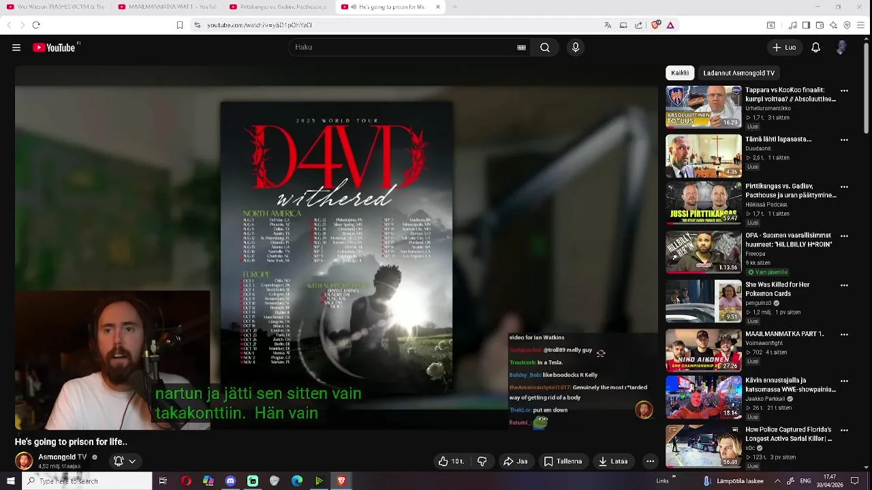Image resolution: width=872 pixels, height=490 pixels.
Task: Like the video with thumbs up
Action: [x=451, y=461]
